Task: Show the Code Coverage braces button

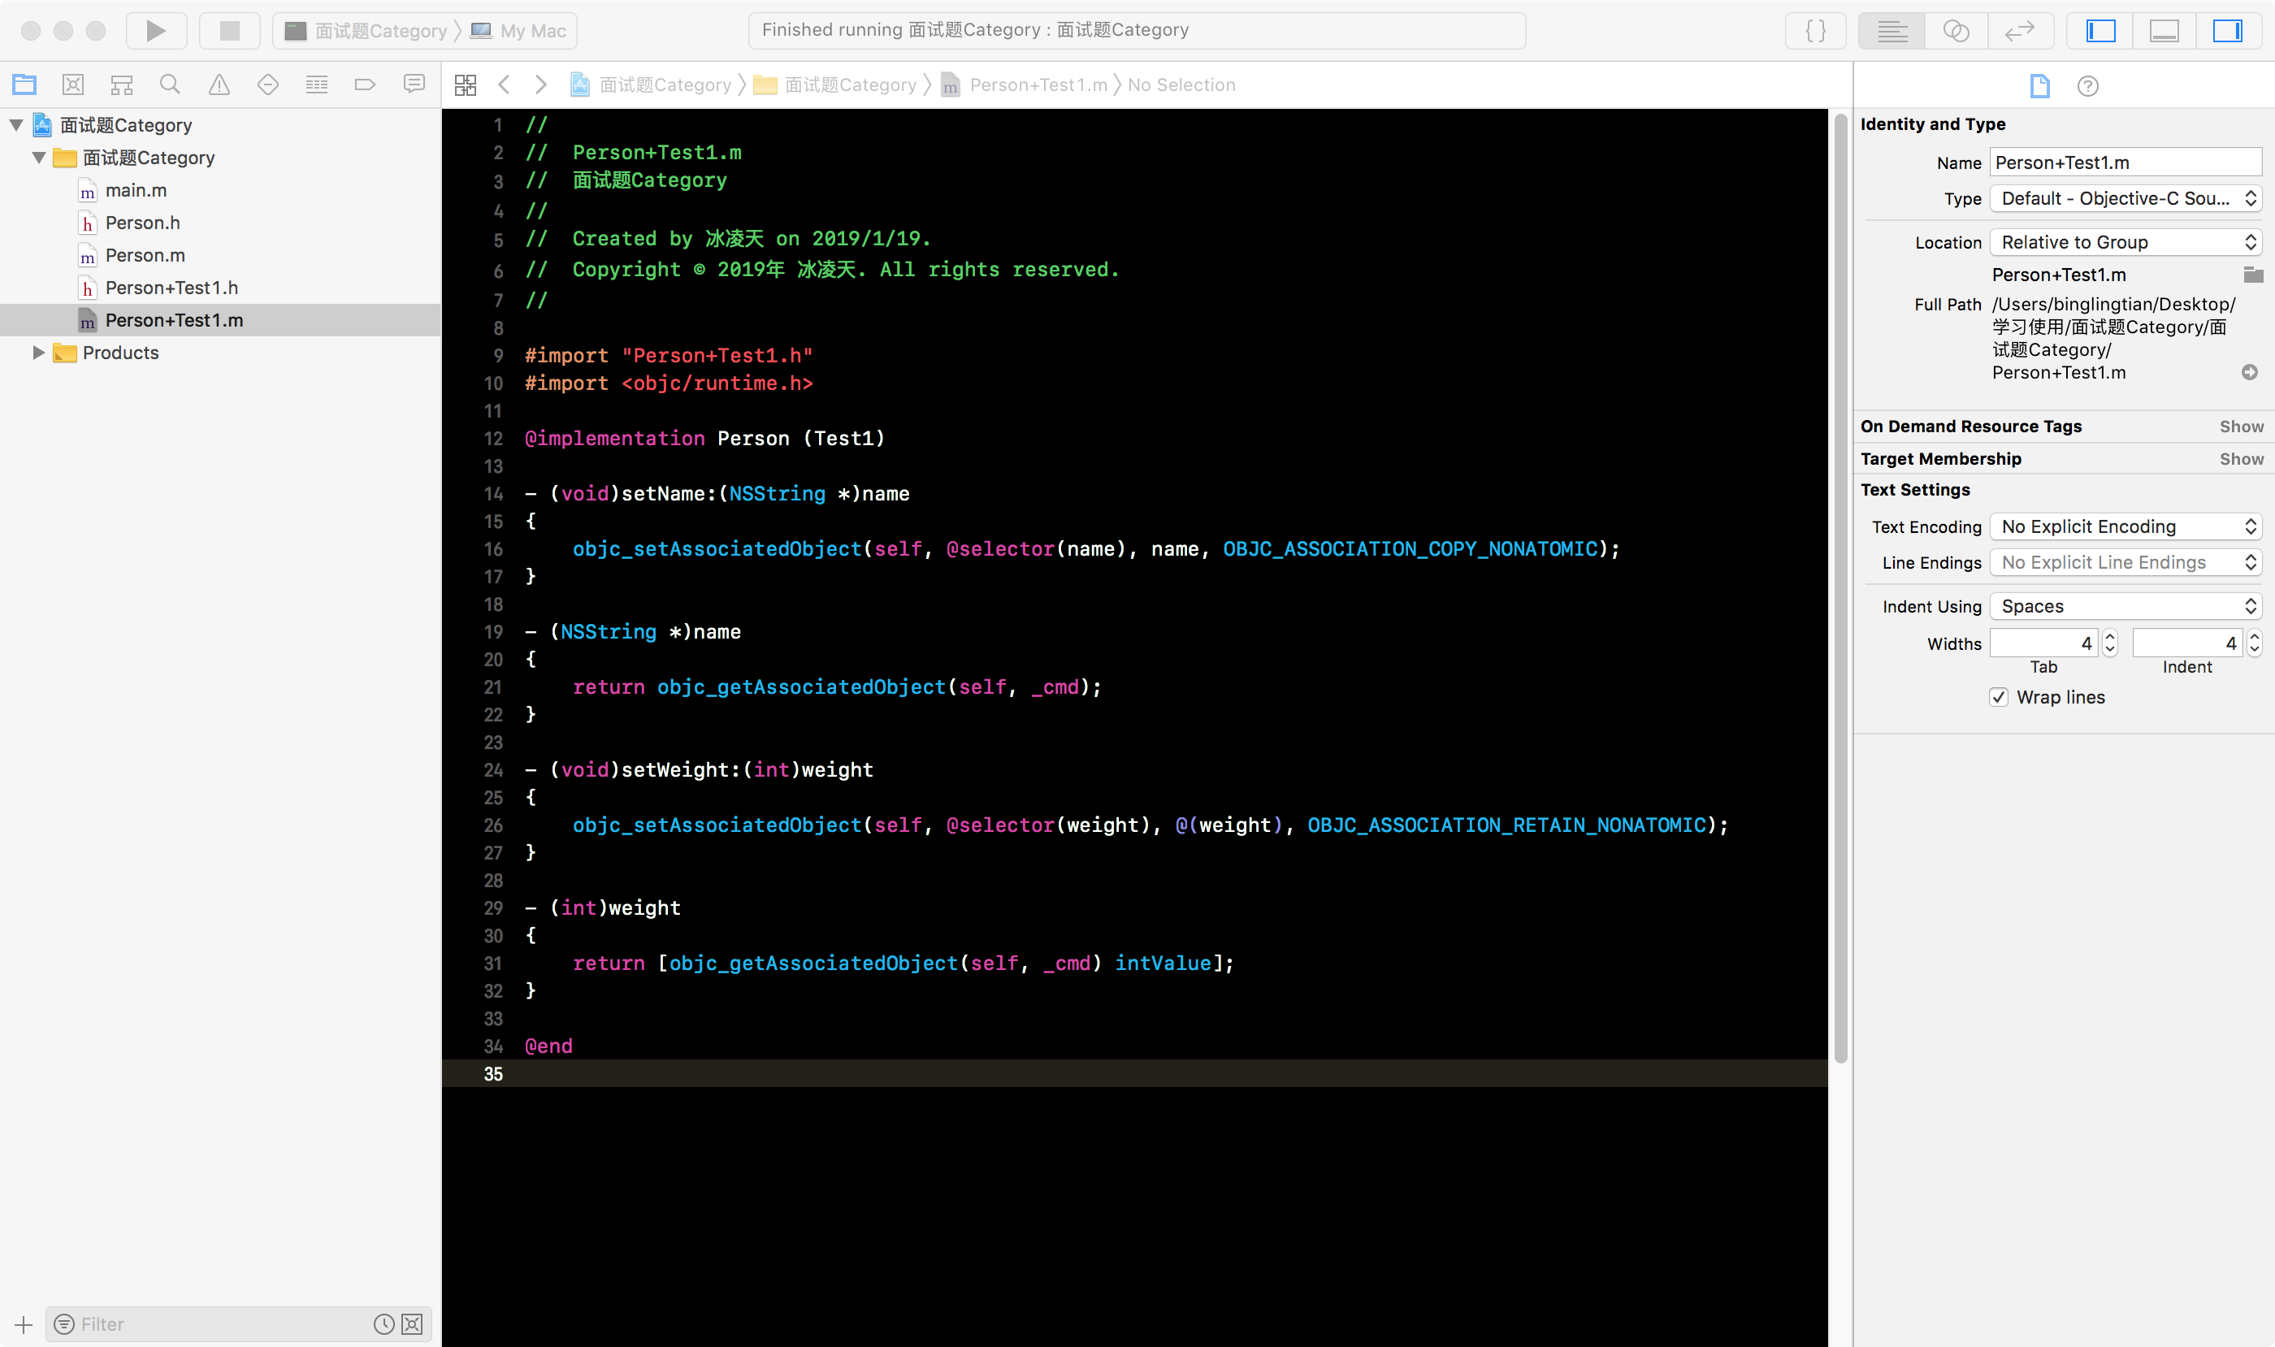Action: (1816, 31)
